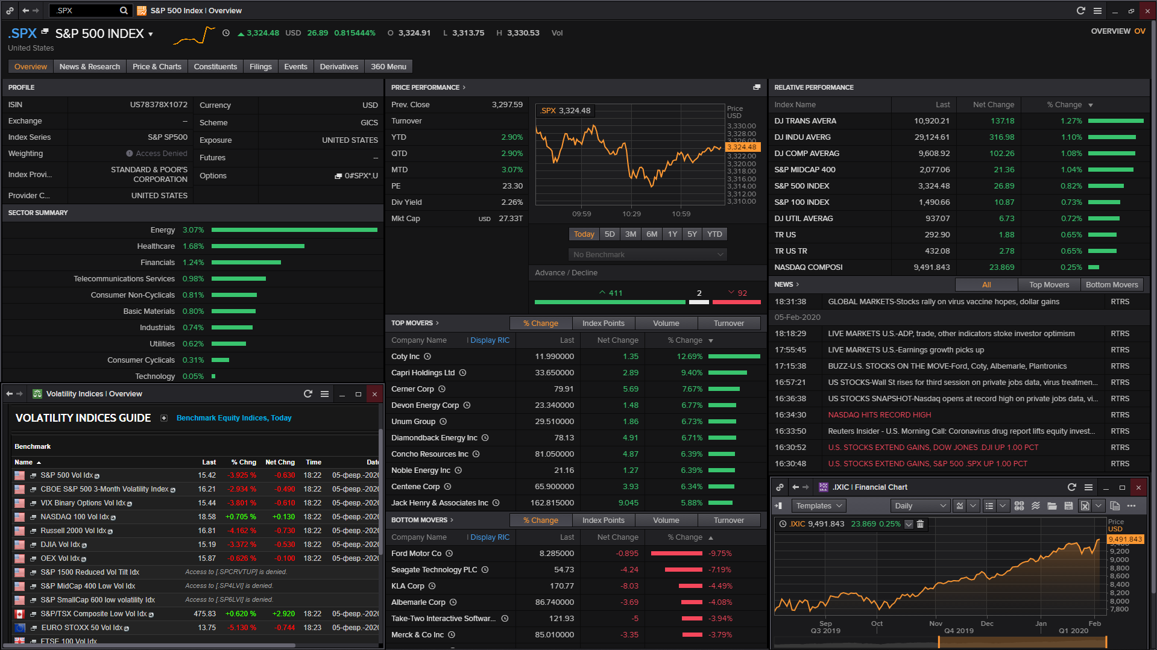Click the Volatility window vertical scrollbar
The image size is (1157, 650).
[380, 491]
